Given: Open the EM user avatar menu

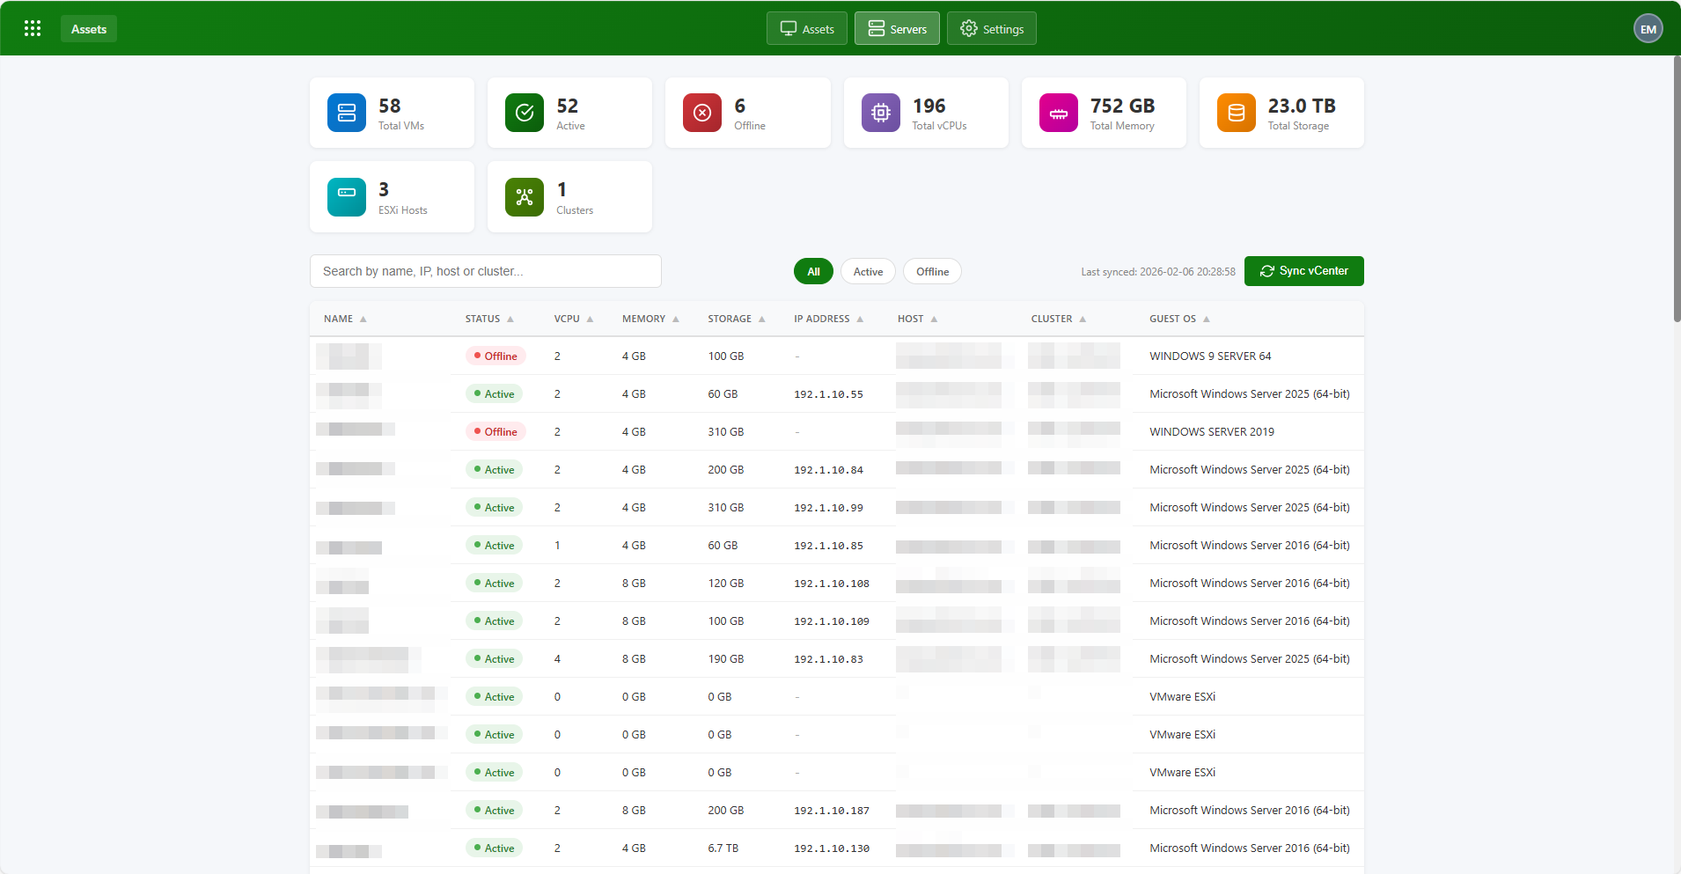Looking at the screenshot, I should pyautogui.click(x=1648, y=29).
